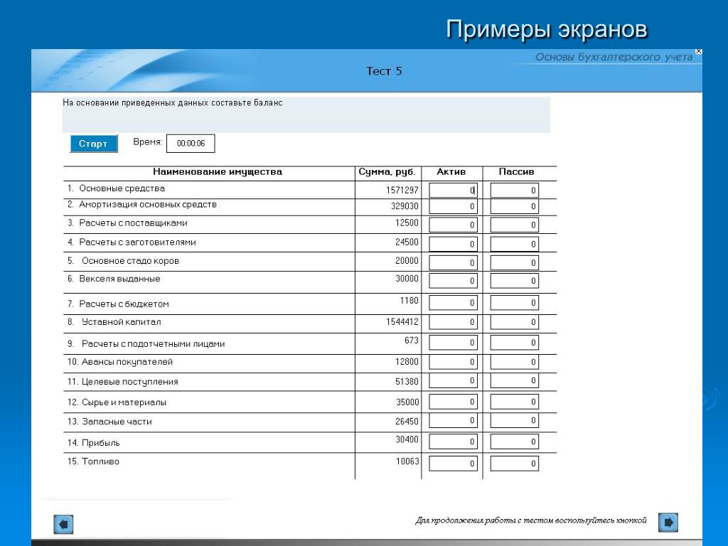Click the Старт button
The height and width of the screenshot is (546, 728).
pos(93,144)
